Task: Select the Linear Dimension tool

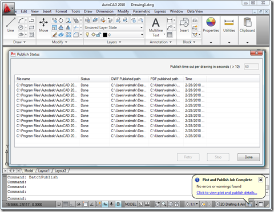Action: coord(170,20)
